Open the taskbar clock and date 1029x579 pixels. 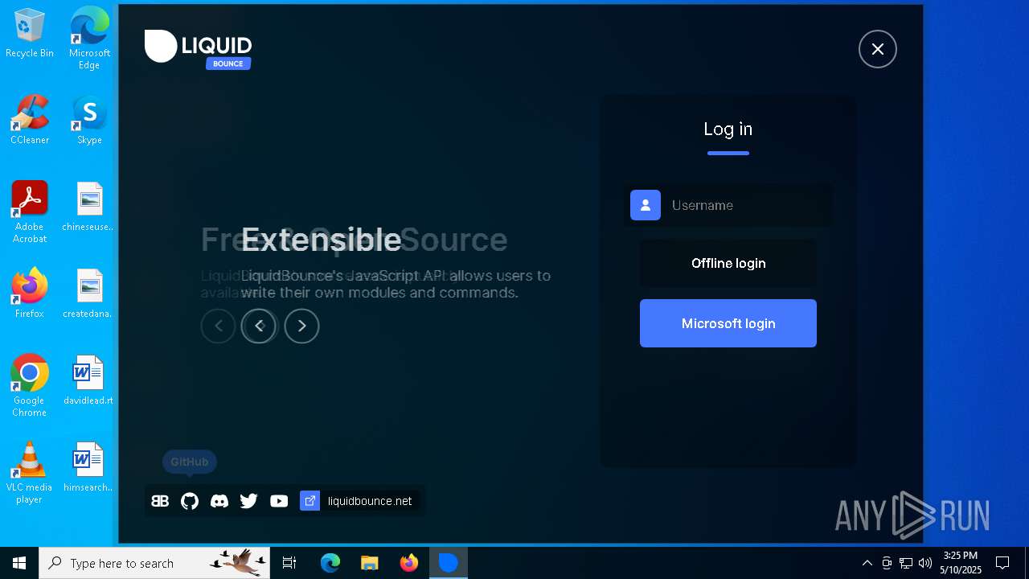[x=961, y=563]
